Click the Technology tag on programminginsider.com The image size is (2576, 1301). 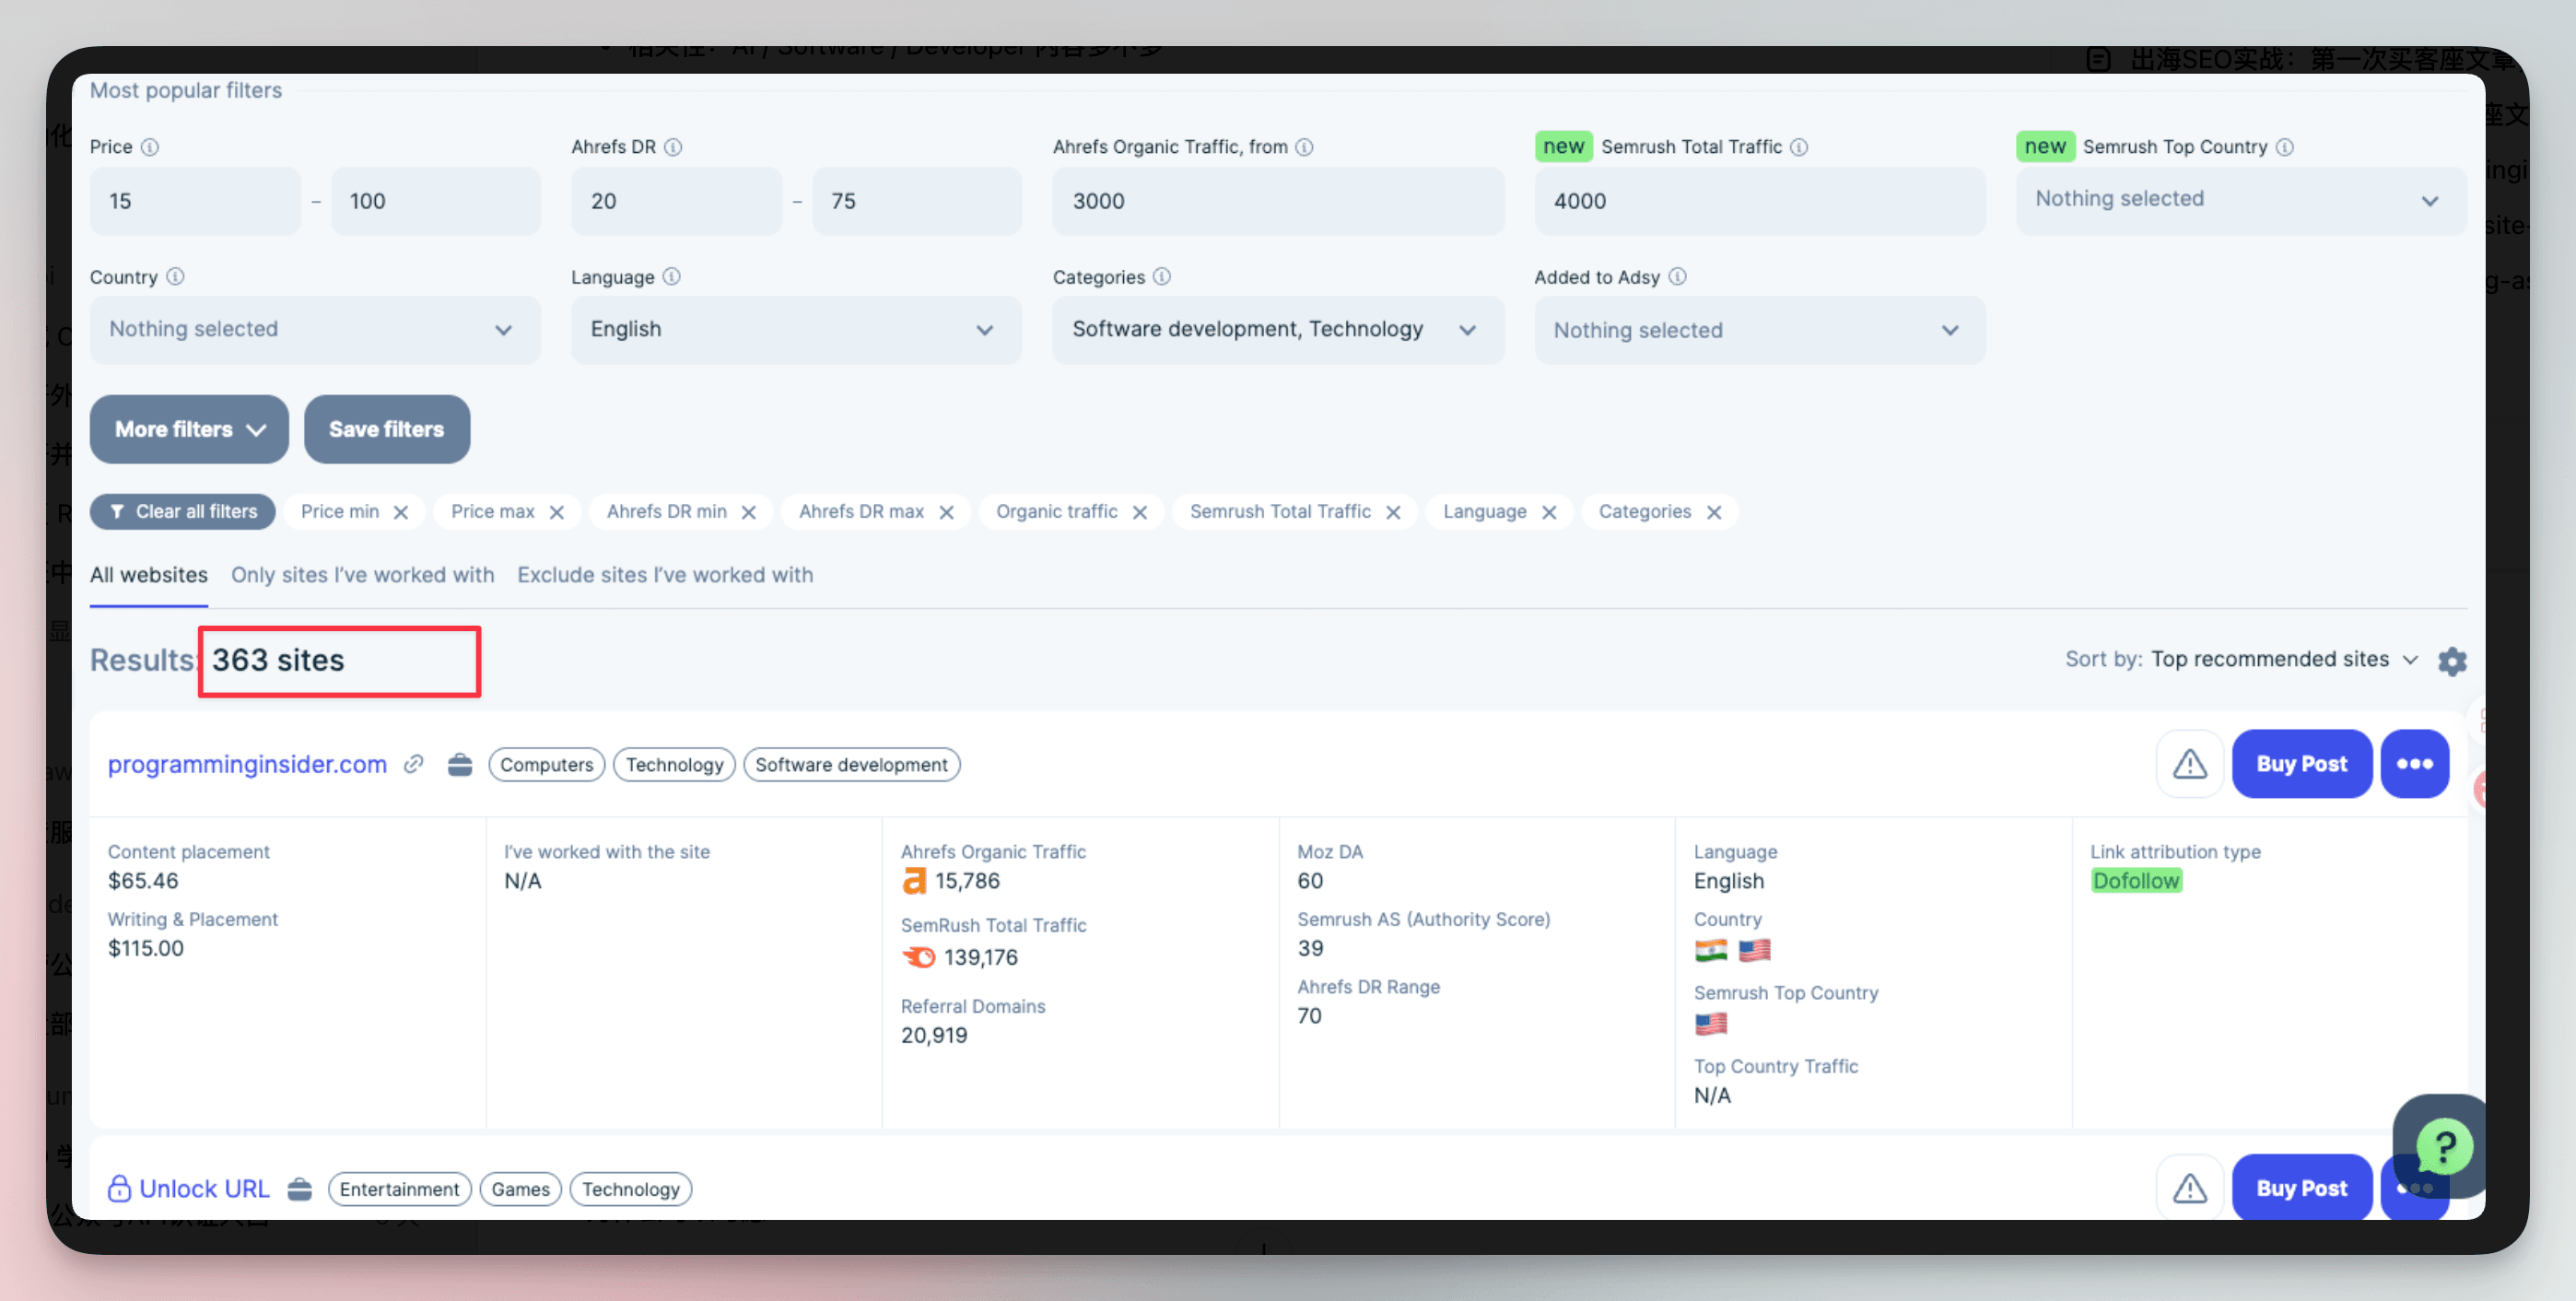point(675,765)
